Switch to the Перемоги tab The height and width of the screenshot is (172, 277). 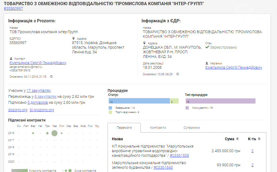[x=124, y=128]
